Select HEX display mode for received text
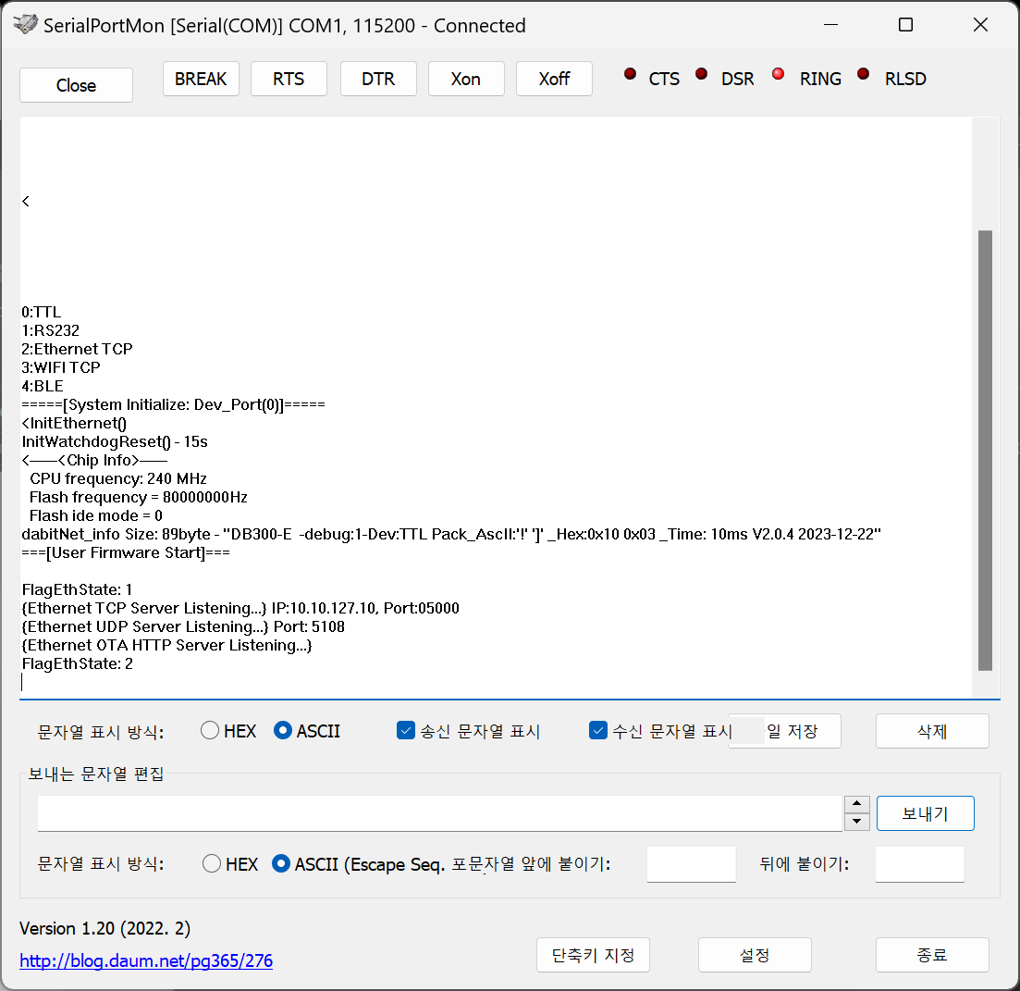Screen dimensions: 1020x991 pos(211,731)
